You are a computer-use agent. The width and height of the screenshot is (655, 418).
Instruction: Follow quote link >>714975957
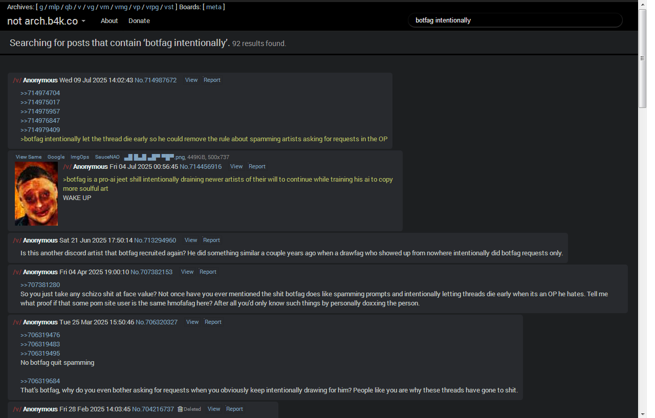tap(40, 112)
